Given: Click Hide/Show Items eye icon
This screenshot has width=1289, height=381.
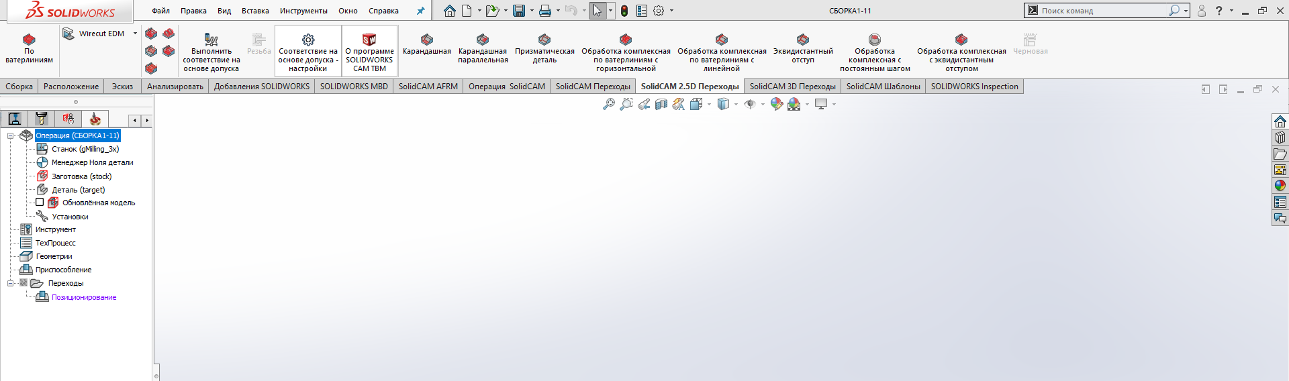Looking at the screenshot, I should point(750,104).
